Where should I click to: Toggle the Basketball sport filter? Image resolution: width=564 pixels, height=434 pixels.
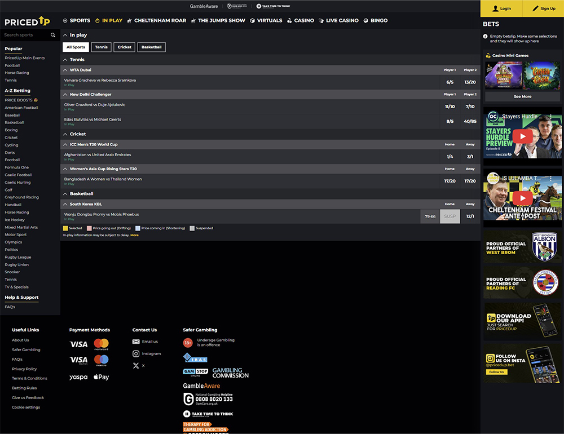click(151, 47)
